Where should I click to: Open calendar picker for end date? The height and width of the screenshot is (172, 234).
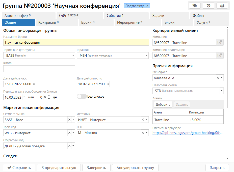pos(108,84)
